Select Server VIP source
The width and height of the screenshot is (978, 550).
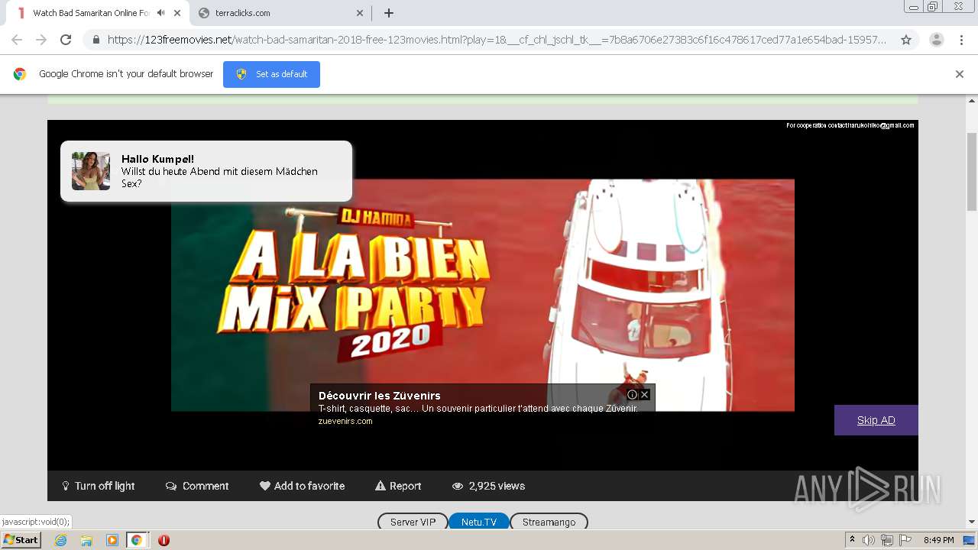tap(413, 522)
